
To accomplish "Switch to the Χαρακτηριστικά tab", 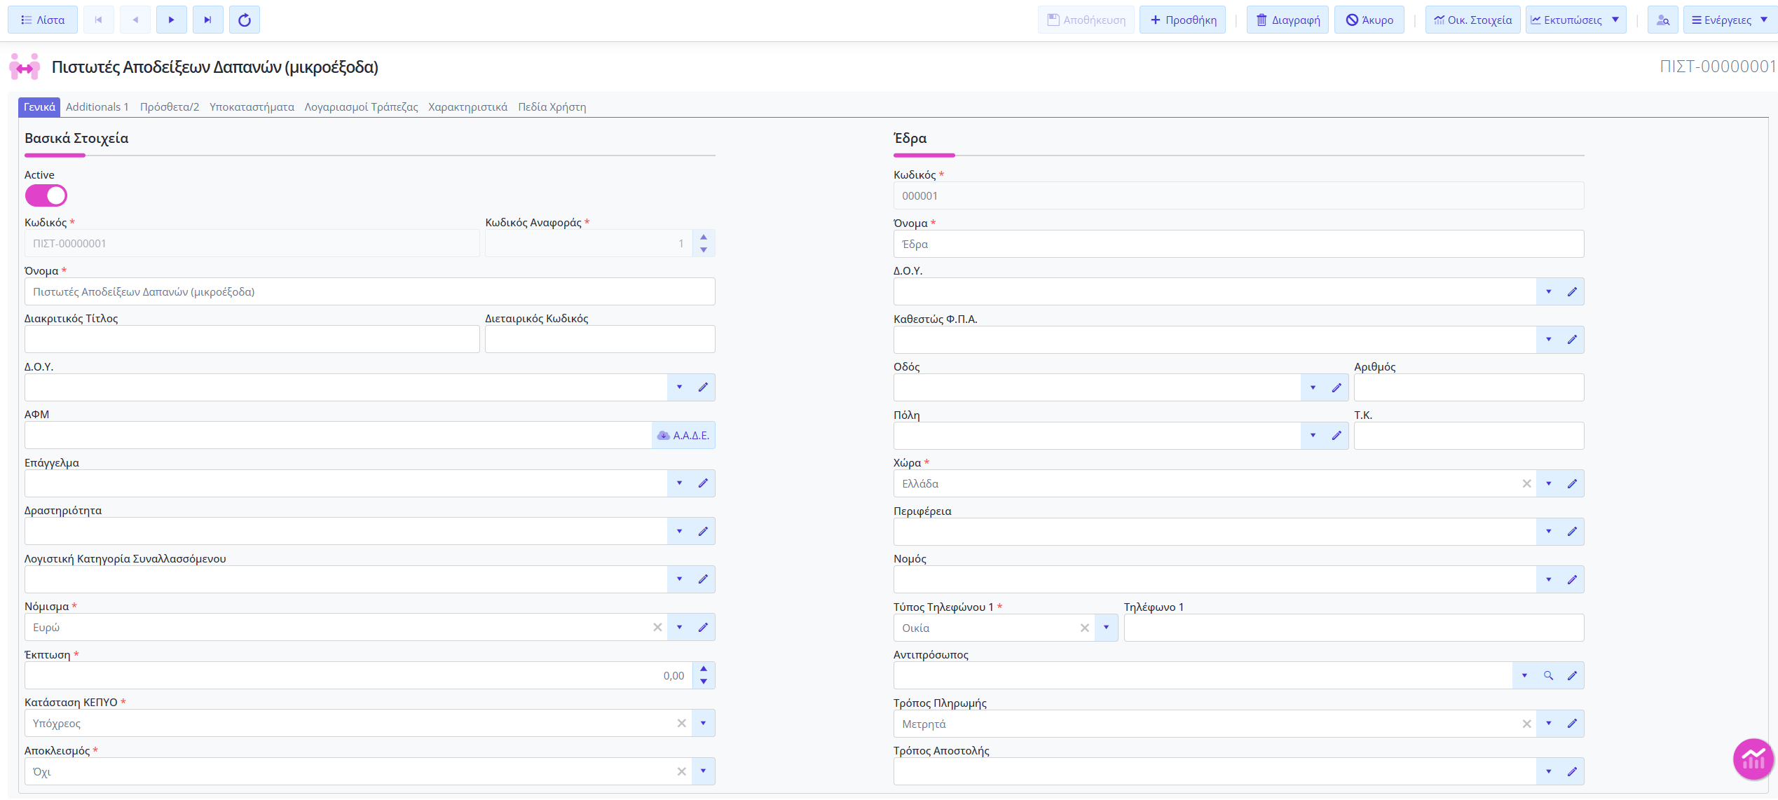I will [x=467, y=106].
